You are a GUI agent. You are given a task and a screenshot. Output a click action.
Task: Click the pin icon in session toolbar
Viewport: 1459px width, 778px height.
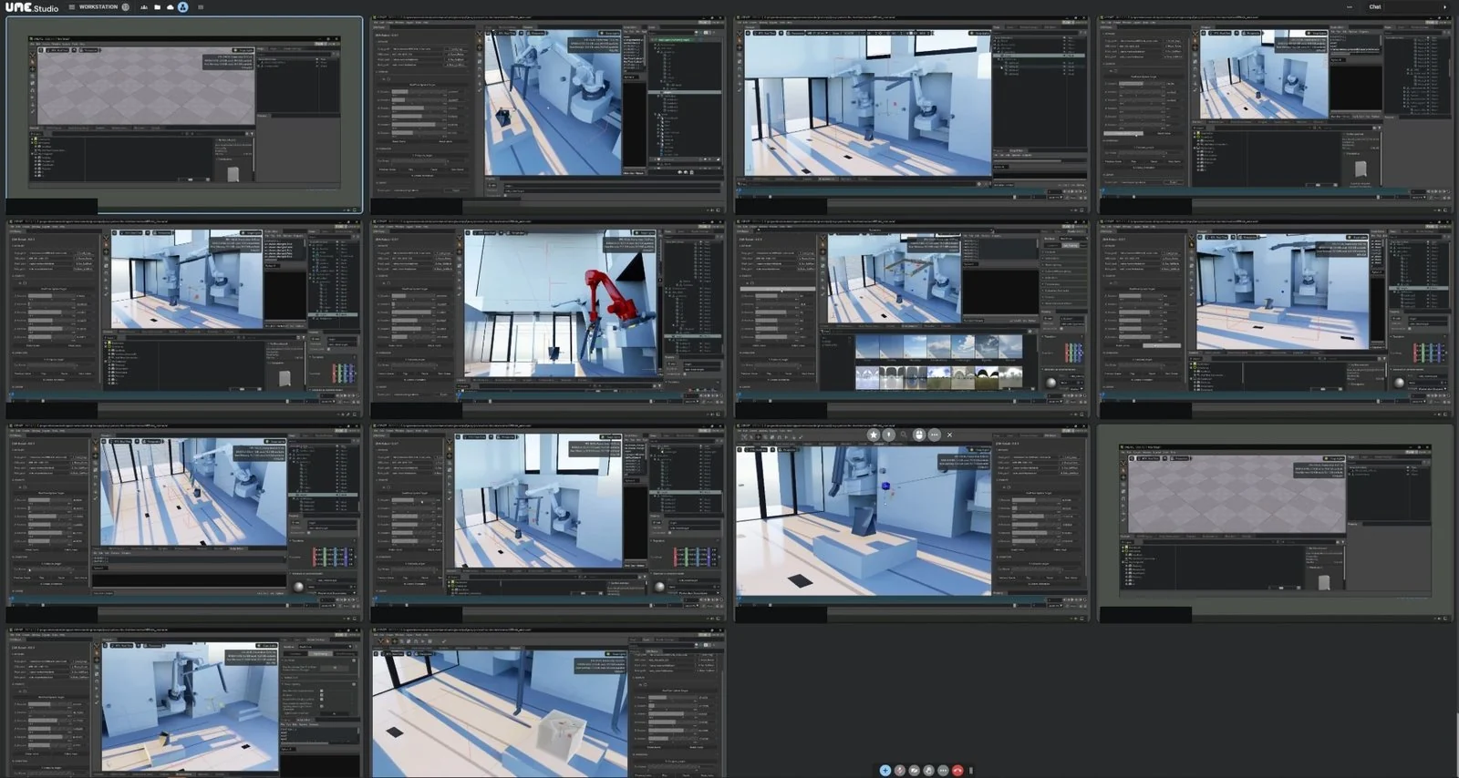888,435
